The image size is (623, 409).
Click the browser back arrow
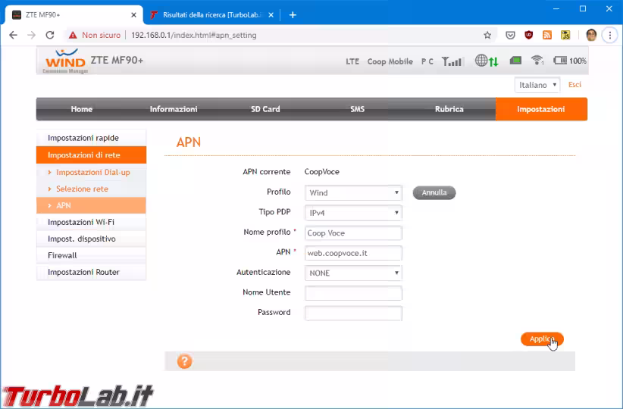[13, 35]
